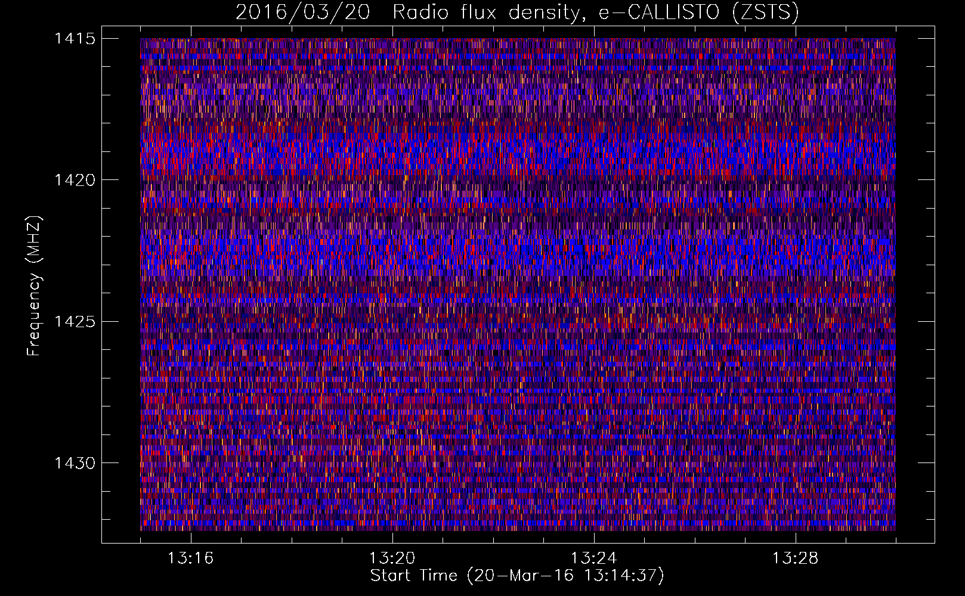Click the "Start Time (20-Mar-16 13:14:37)" label
This screenshot has width=965, height=596.
517,576
